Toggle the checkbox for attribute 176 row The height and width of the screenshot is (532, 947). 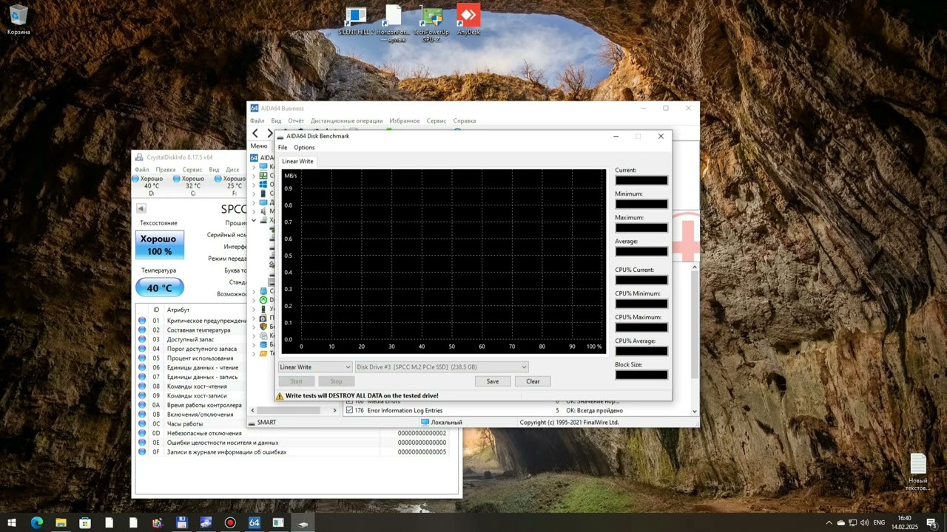[x=349, y=410]
